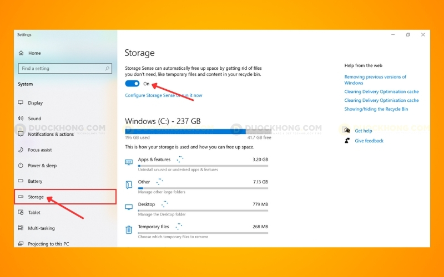Open Configure Storage Sense link
This screenshot has width=444, height=277.
163,95
